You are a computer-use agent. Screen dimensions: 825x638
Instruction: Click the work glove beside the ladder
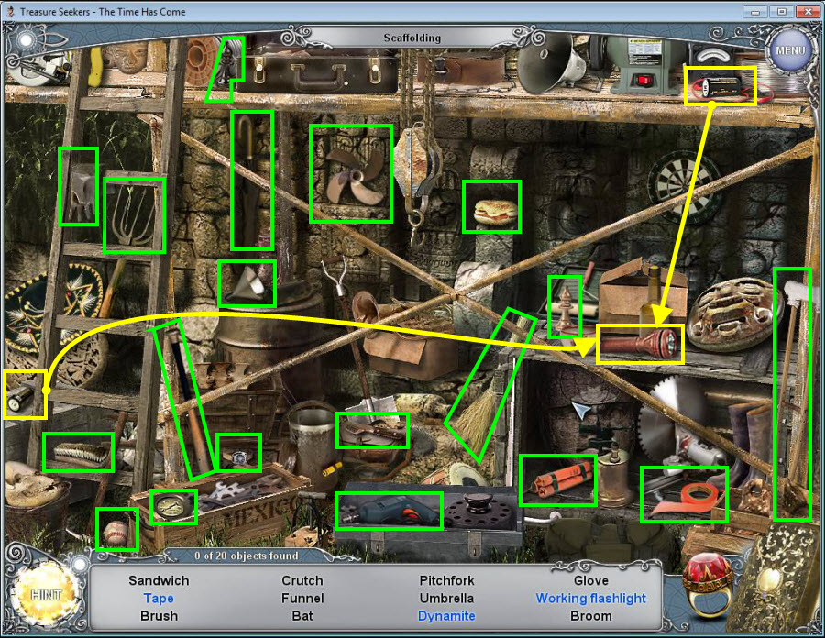(78, 186)
